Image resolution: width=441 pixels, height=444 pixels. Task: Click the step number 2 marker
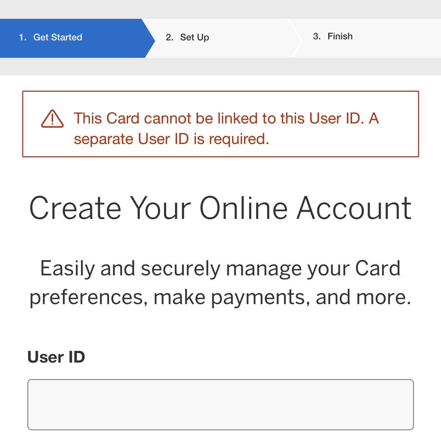(x=169, y=37)
